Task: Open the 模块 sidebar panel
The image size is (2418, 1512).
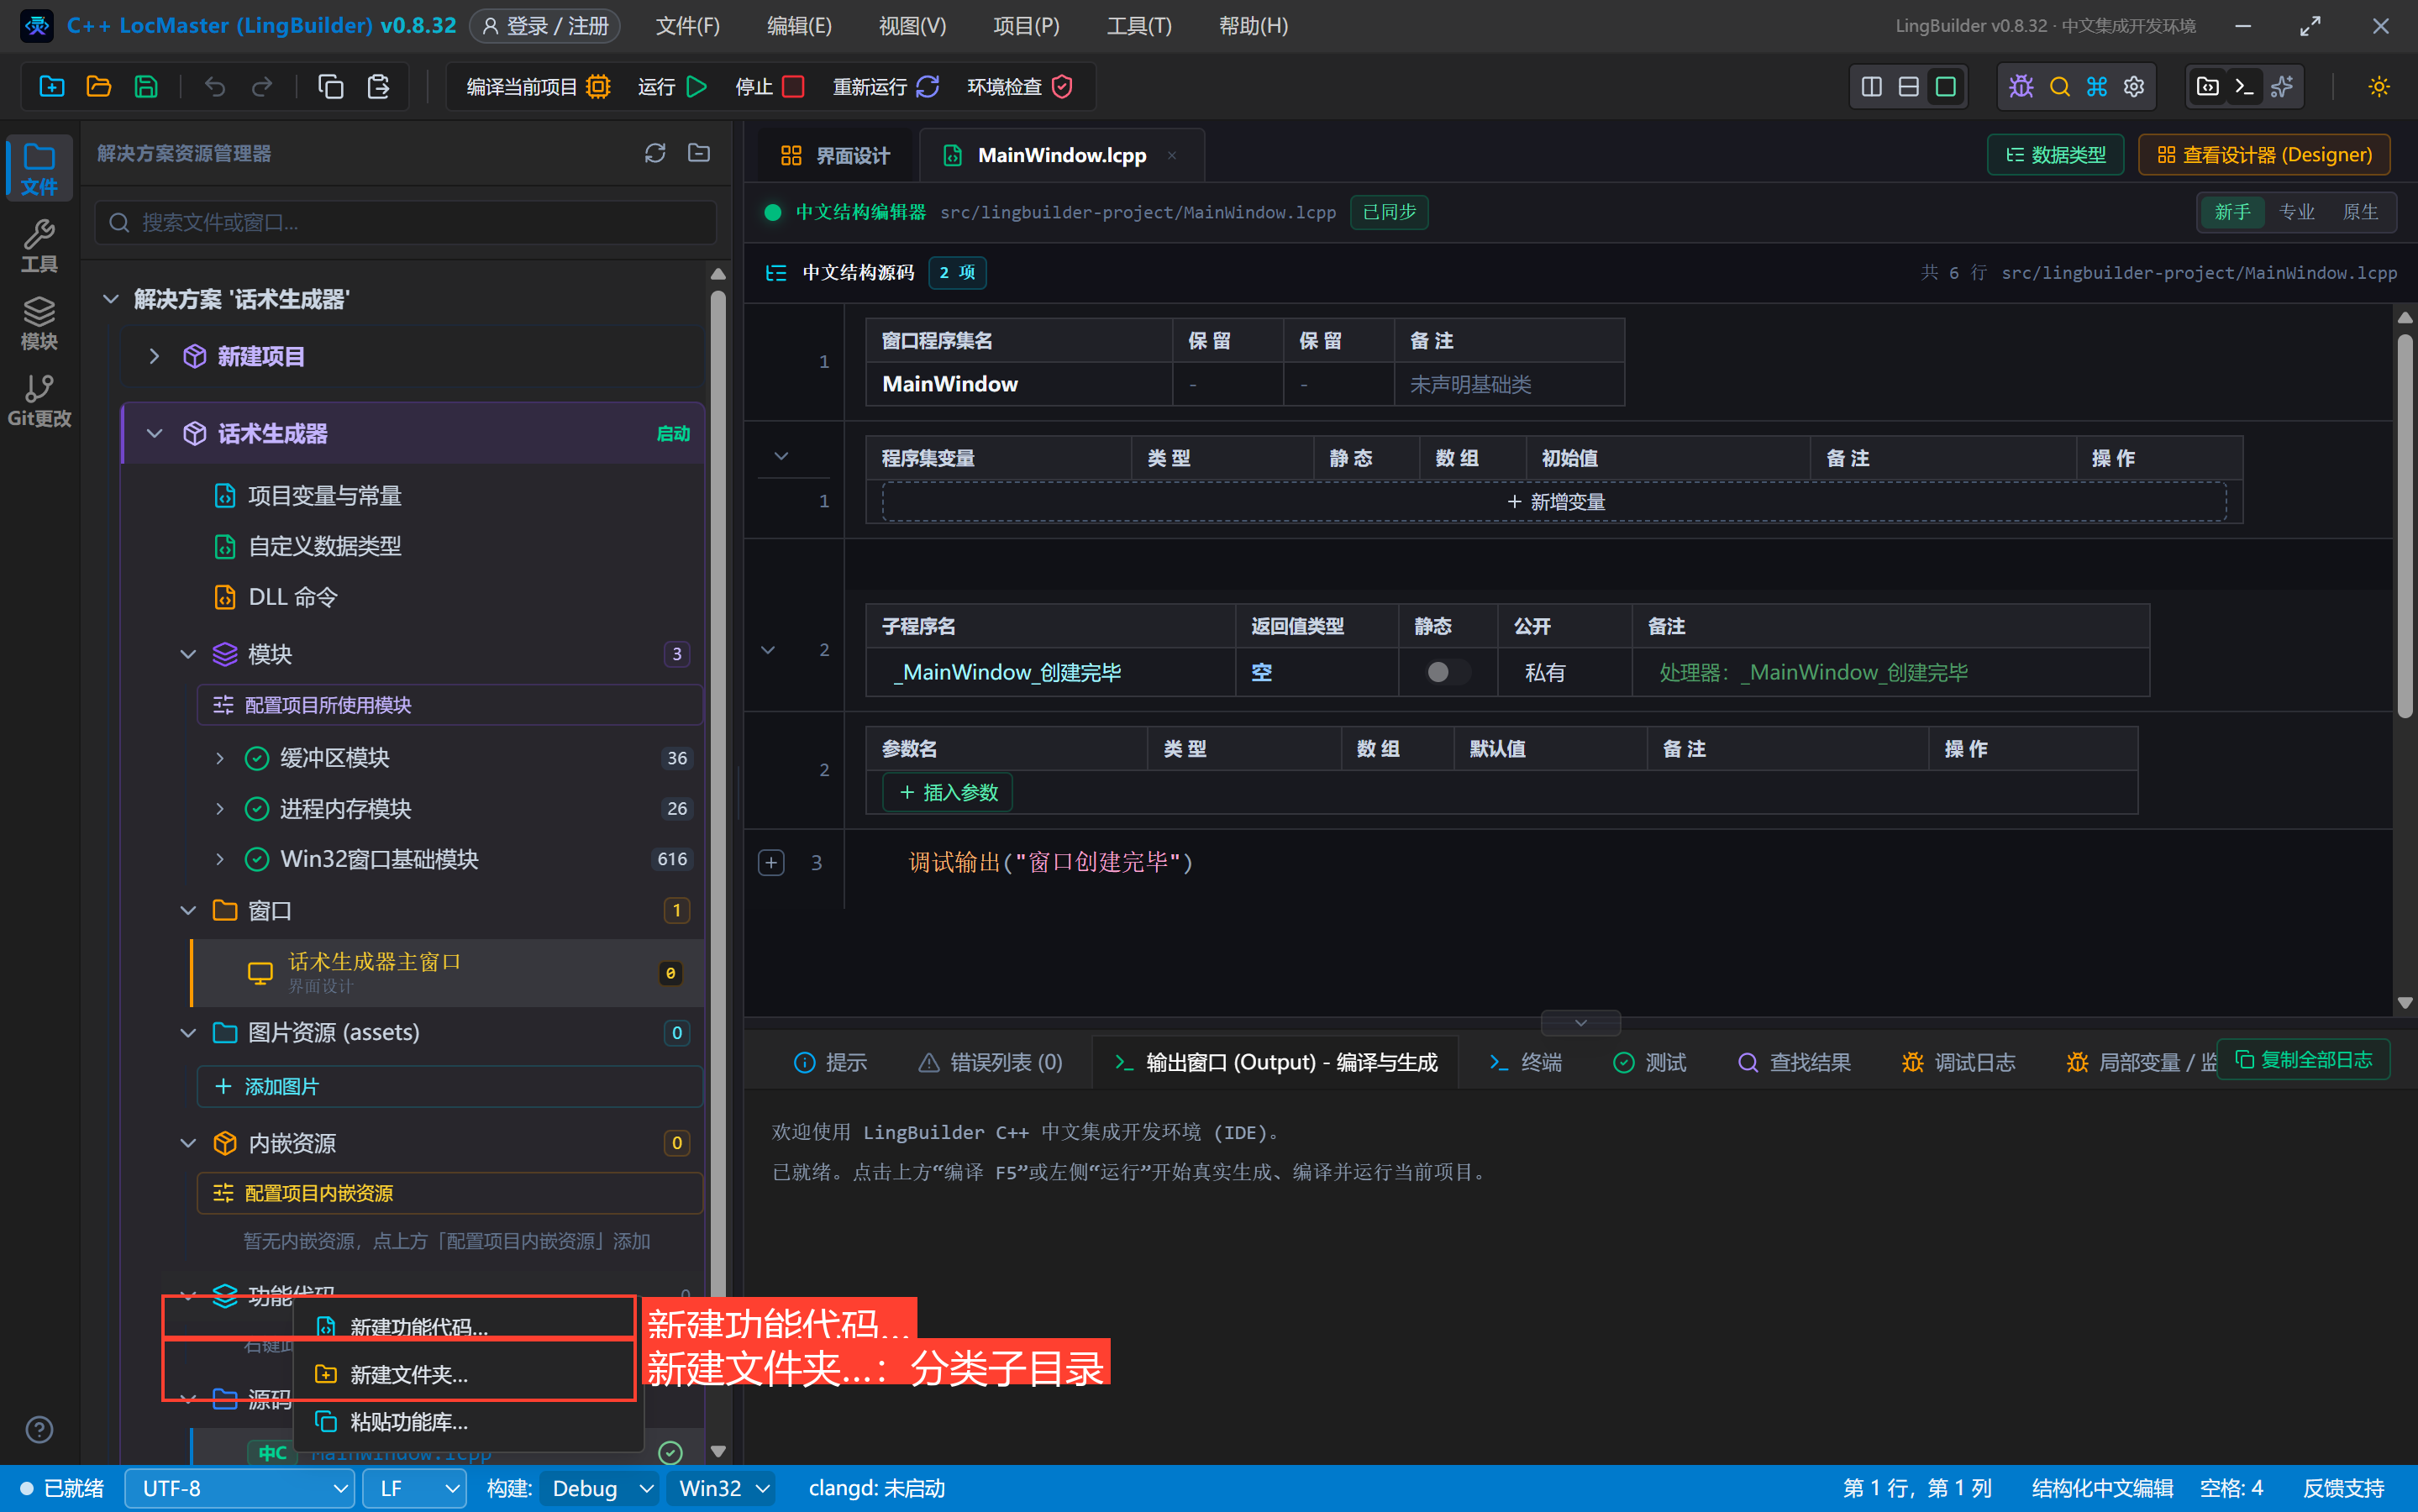Action: [39, 323]
